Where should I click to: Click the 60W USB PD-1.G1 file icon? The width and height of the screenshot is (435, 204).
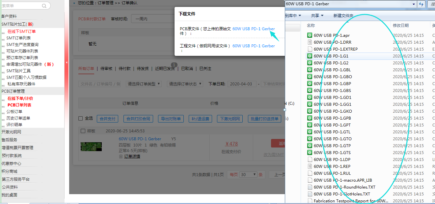click(x=310, y=56)
